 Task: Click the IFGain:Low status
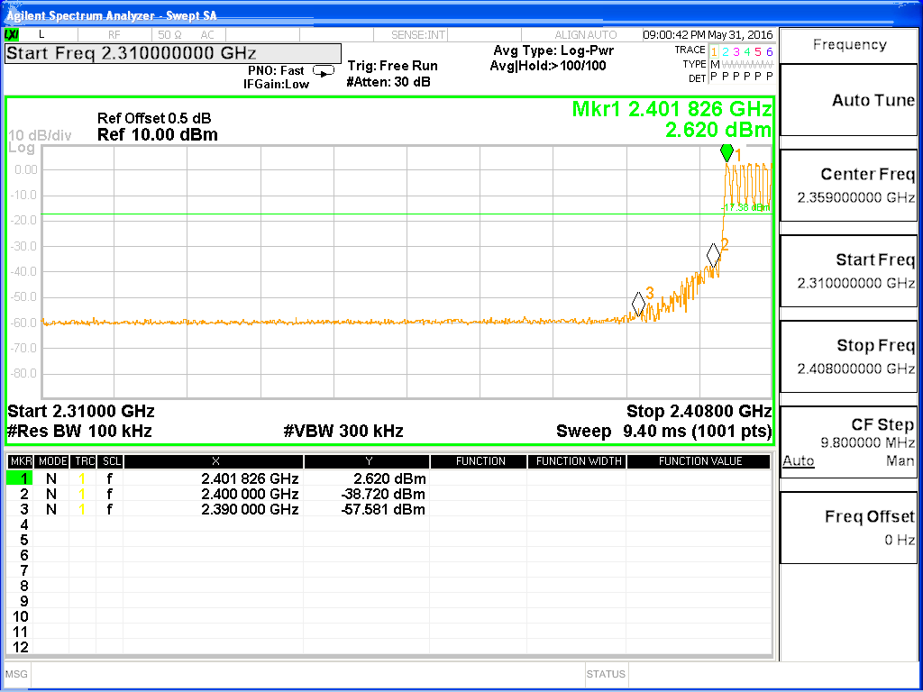pyautogui.click(x=276, y=84)
